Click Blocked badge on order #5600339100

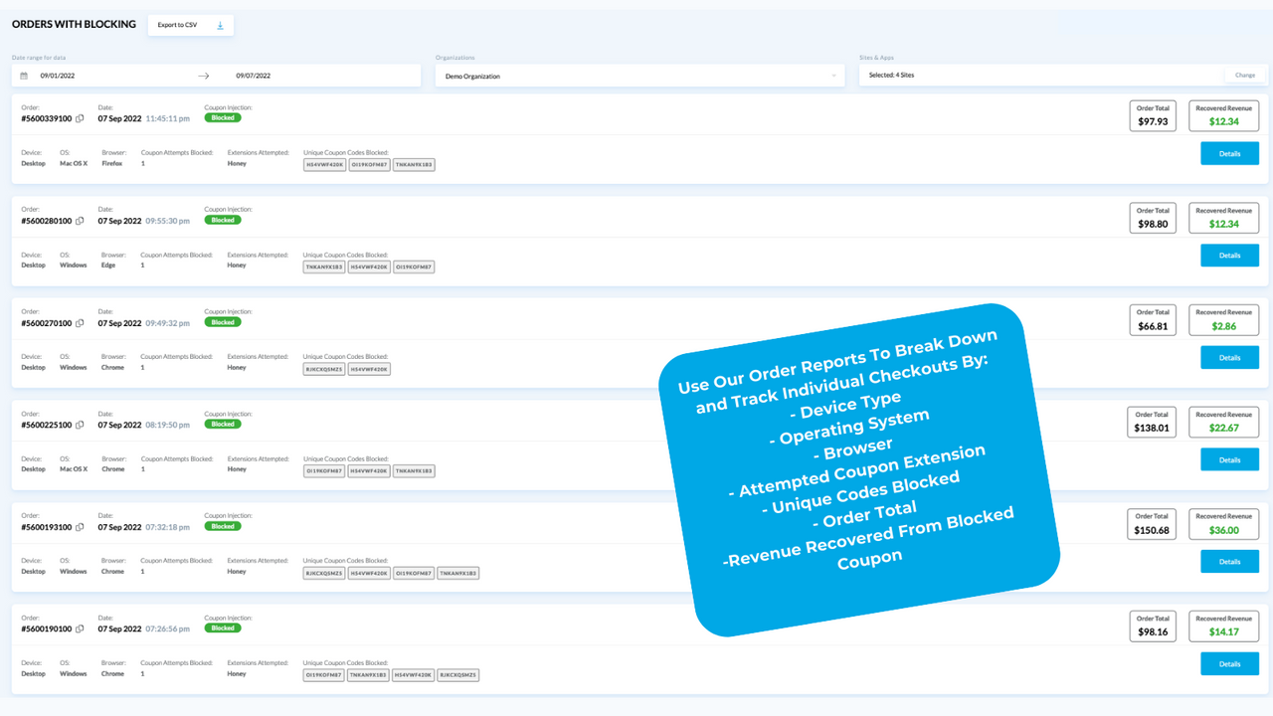223,118
